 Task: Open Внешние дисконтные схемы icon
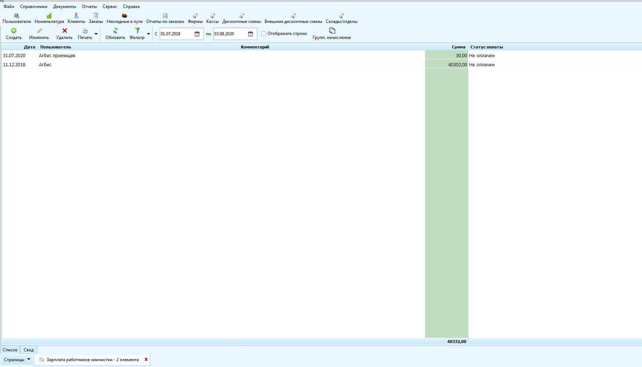[293, 16]
